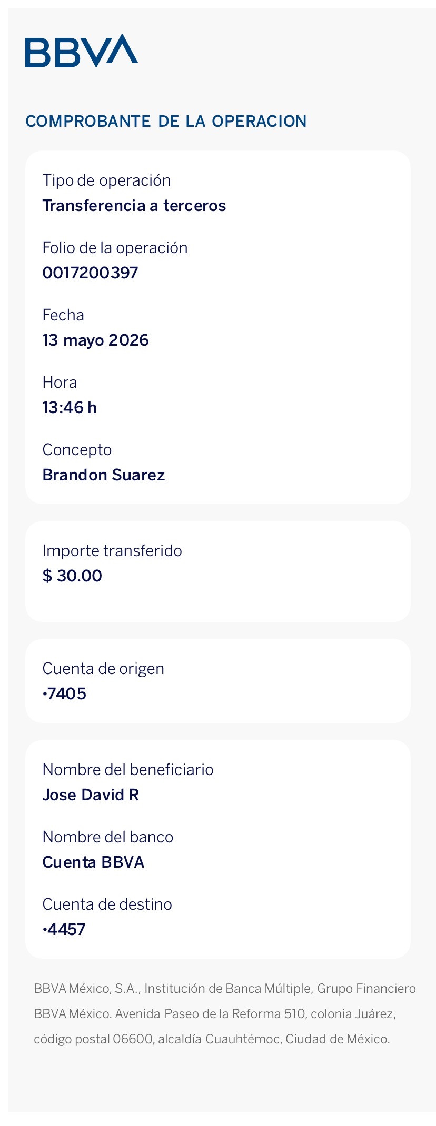Select the amount $ 30.00
Screen dimensions: 436x1126
click(72, 576)
